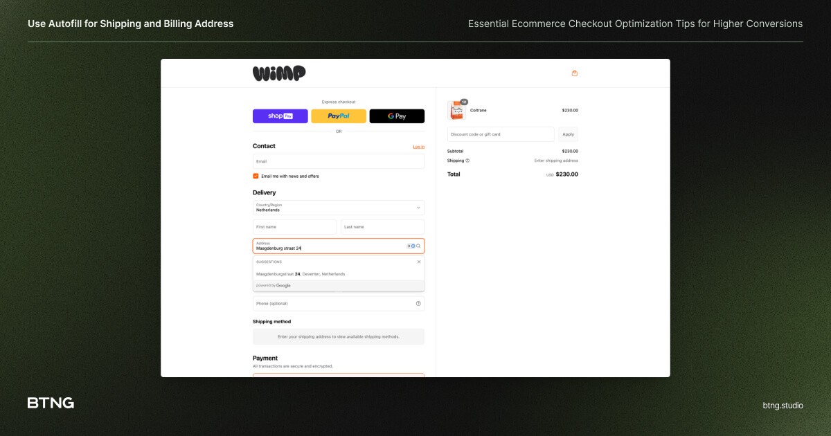Click the Google logo in suggestions
Viewport: 831px width, 436px height.
283,285
